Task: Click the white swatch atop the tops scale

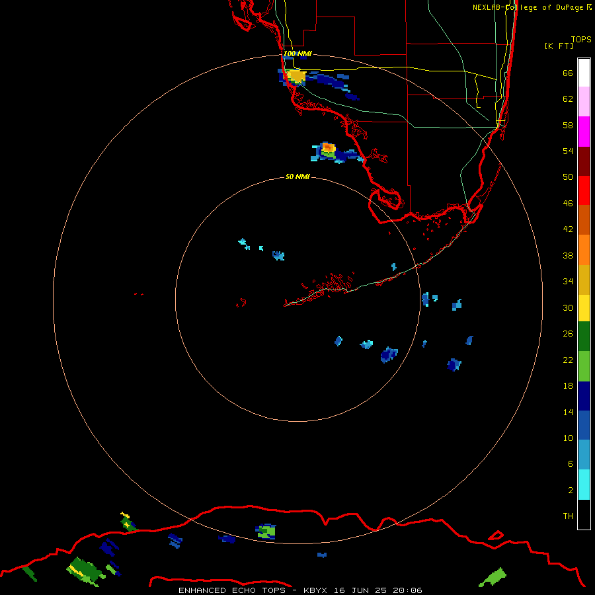Action: click(x=584, y=73)
